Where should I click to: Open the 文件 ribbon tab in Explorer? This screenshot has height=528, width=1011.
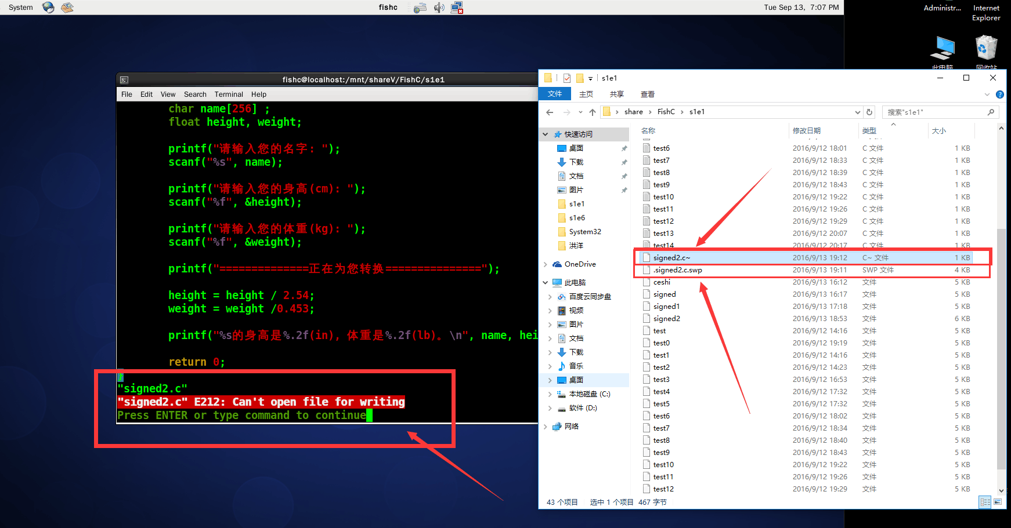click(x=555, y=94)
